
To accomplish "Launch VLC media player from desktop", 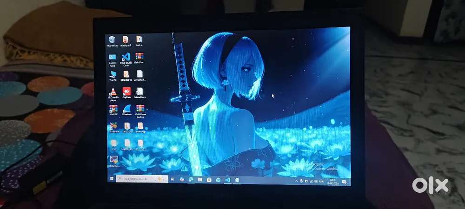I will coord(113,92).
